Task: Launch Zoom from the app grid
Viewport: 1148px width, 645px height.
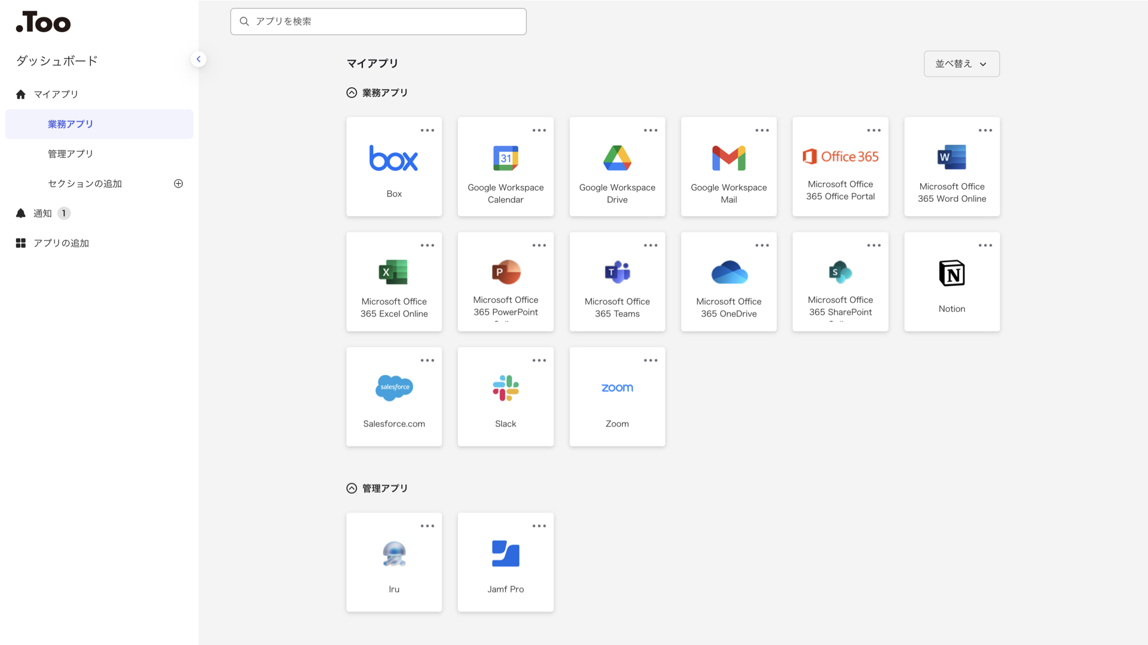Action: pyautogui.click(x=617, y=397)
